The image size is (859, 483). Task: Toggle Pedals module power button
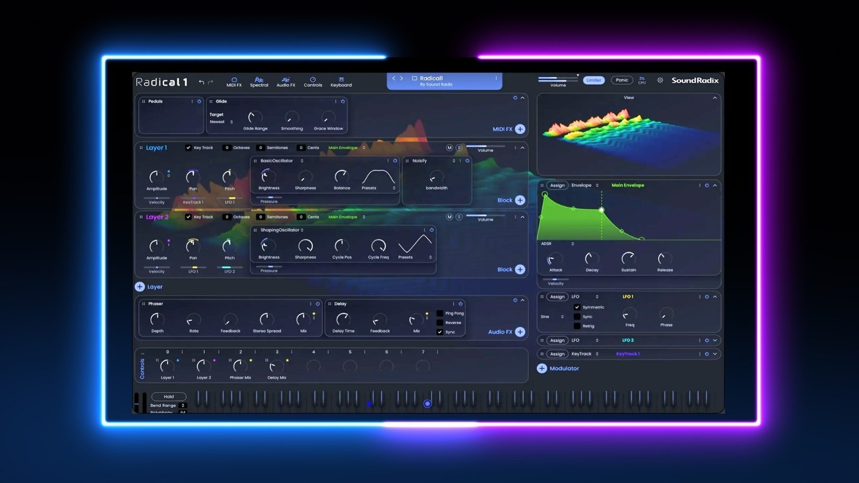click(199, 101)
